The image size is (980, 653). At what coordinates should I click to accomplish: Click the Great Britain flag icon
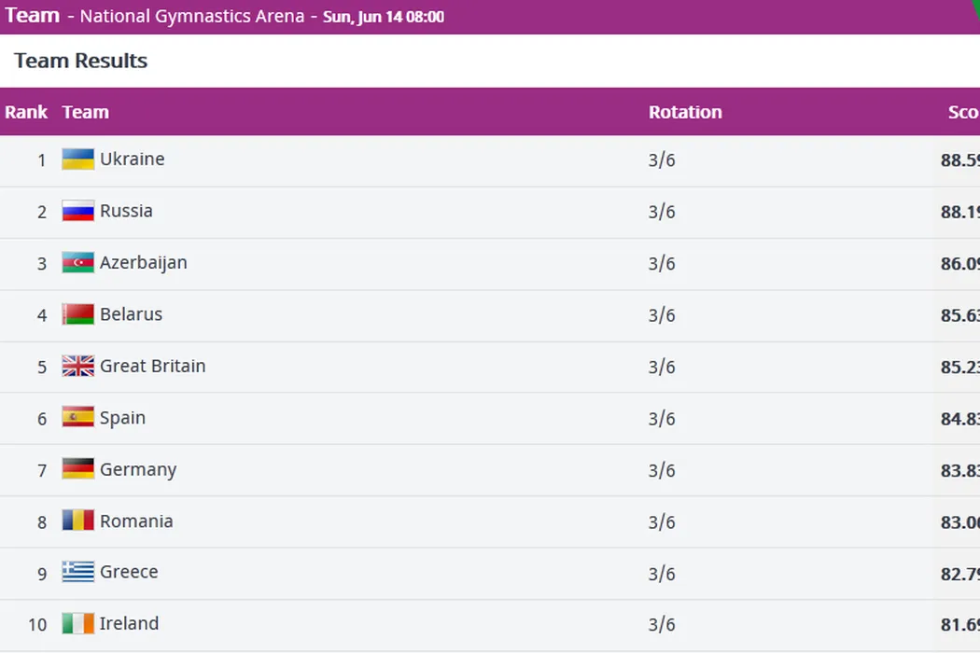tap(78, 366)
